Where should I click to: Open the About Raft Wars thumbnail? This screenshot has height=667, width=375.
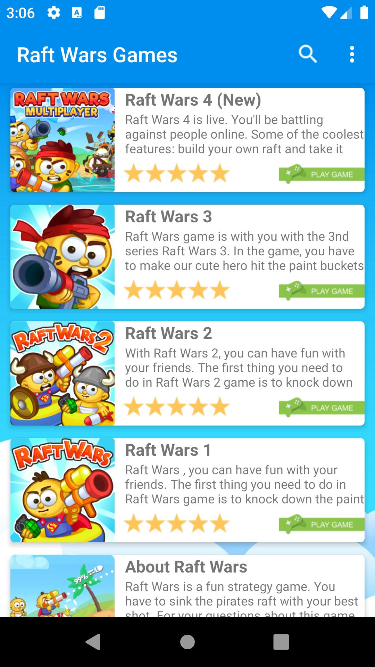tap(62, 586)
